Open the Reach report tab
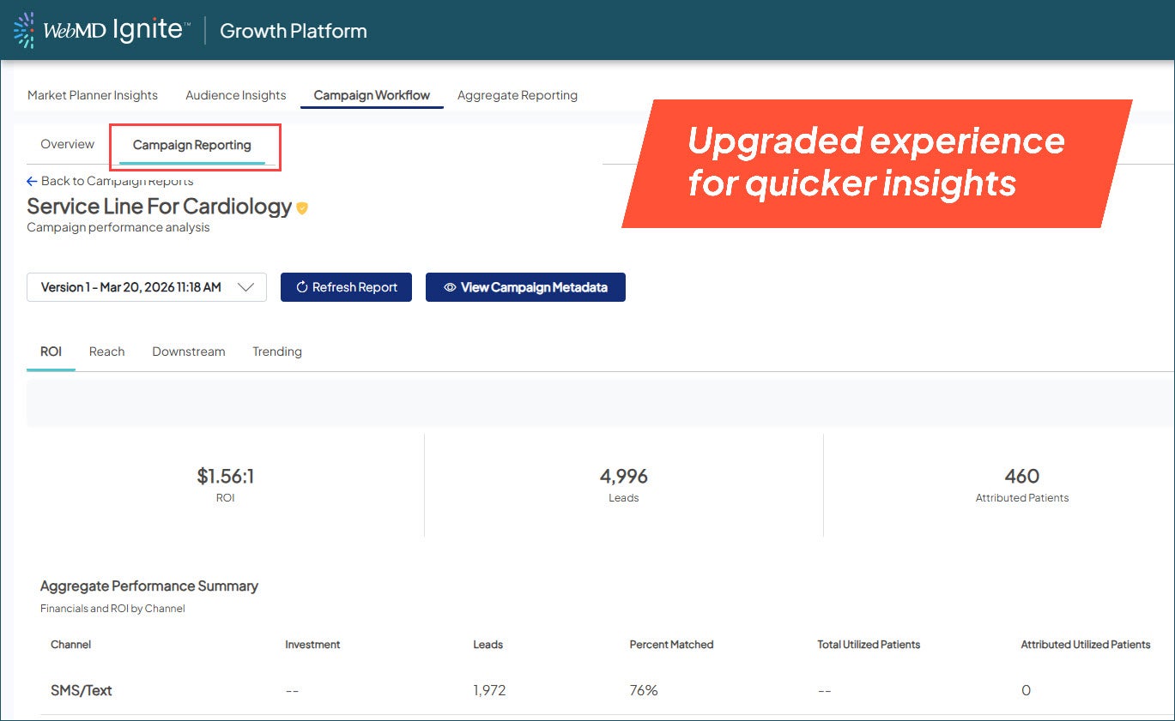 click(x=106, y=351)
